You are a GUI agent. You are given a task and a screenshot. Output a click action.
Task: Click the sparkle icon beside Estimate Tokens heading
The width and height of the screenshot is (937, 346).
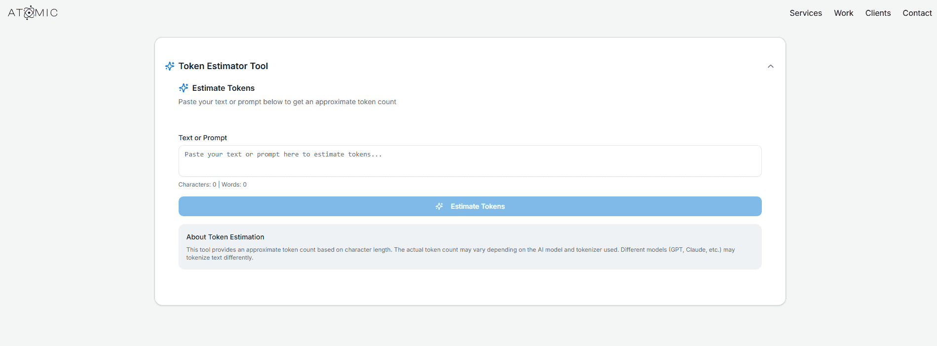point(184,88)
